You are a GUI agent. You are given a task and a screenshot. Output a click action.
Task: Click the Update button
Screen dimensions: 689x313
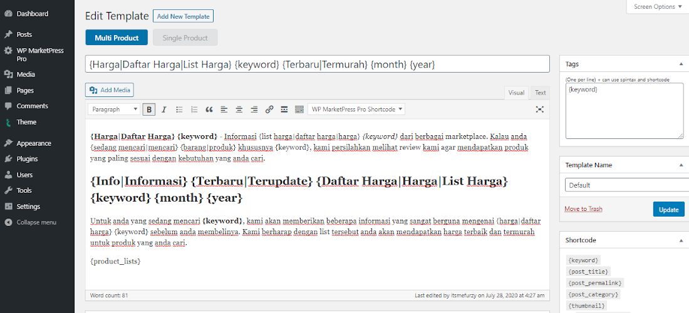668,210
